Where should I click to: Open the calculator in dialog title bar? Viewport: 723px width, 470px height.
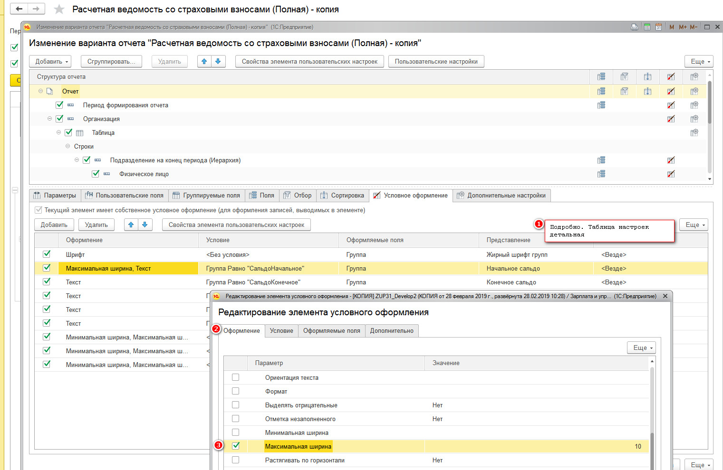pyautogui.click(x=647, y=27)
